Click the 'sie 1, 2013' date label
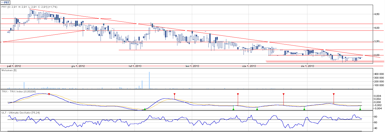The width and height of the screenshot is (385, 132). pyautogui.click(x=307, y=66)
